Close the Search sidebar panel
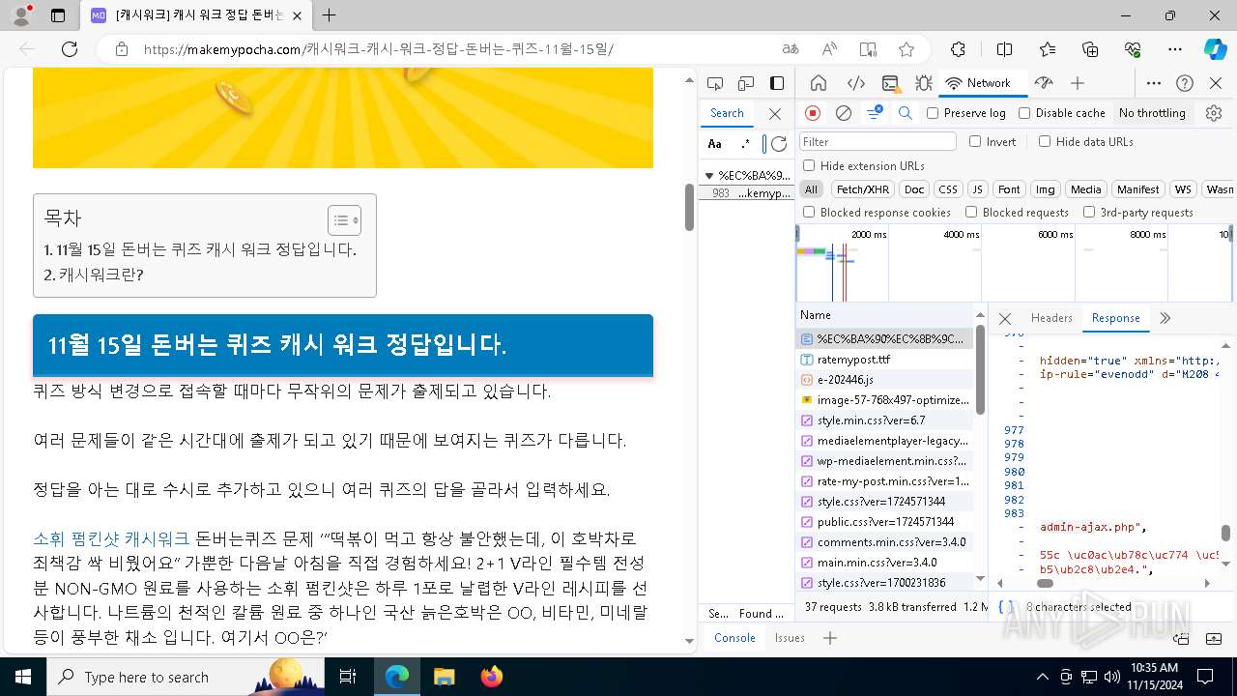The image size is (1237, 696). 774,113
